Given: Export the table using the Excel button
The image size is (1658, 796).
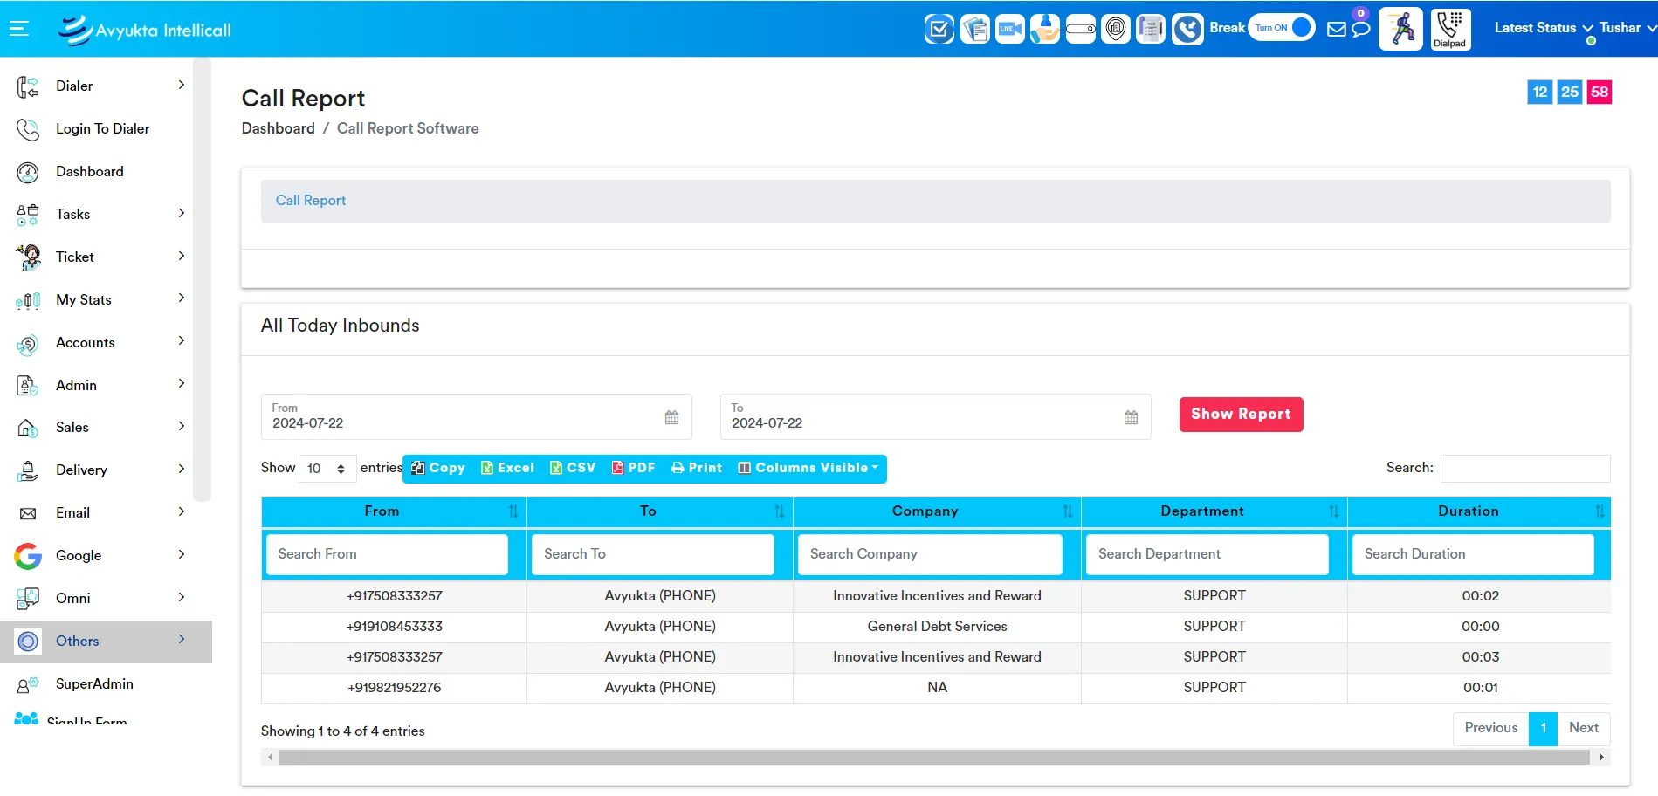Looking at the screenshot, I should tap(507, 468).
